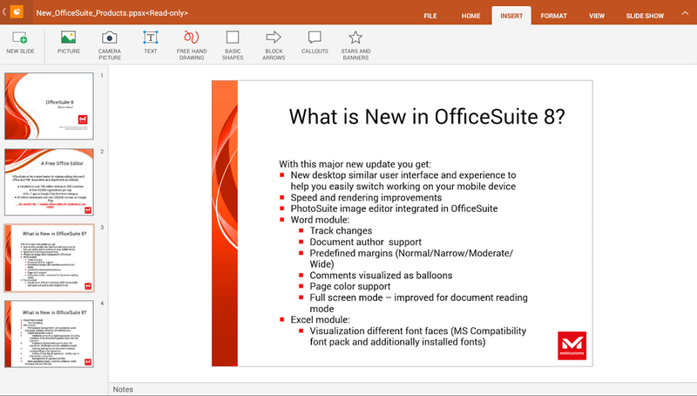Switch to the HOME tab
This screenshot has height=396, width=697.
(470, 16)
